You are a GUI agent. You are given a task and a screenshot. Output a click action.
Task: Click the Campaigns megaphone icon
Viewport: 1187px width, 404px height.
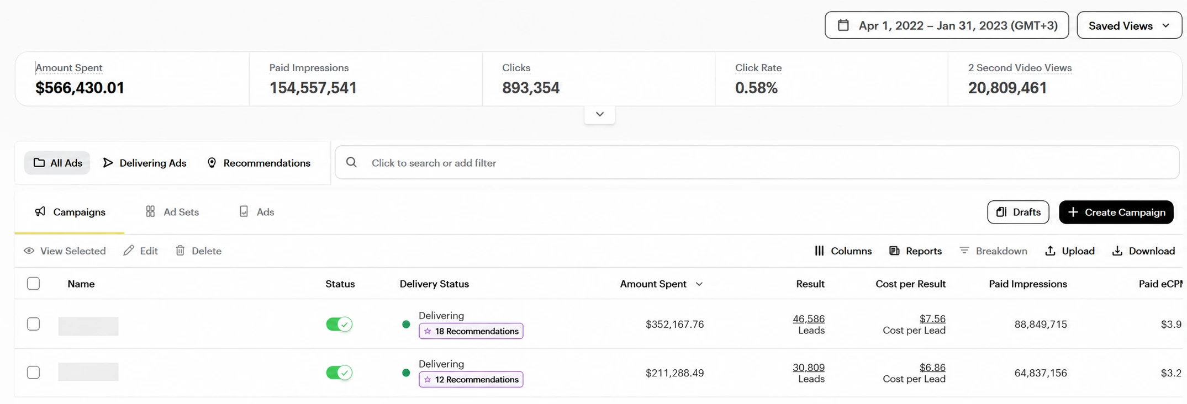pos(40,211)
